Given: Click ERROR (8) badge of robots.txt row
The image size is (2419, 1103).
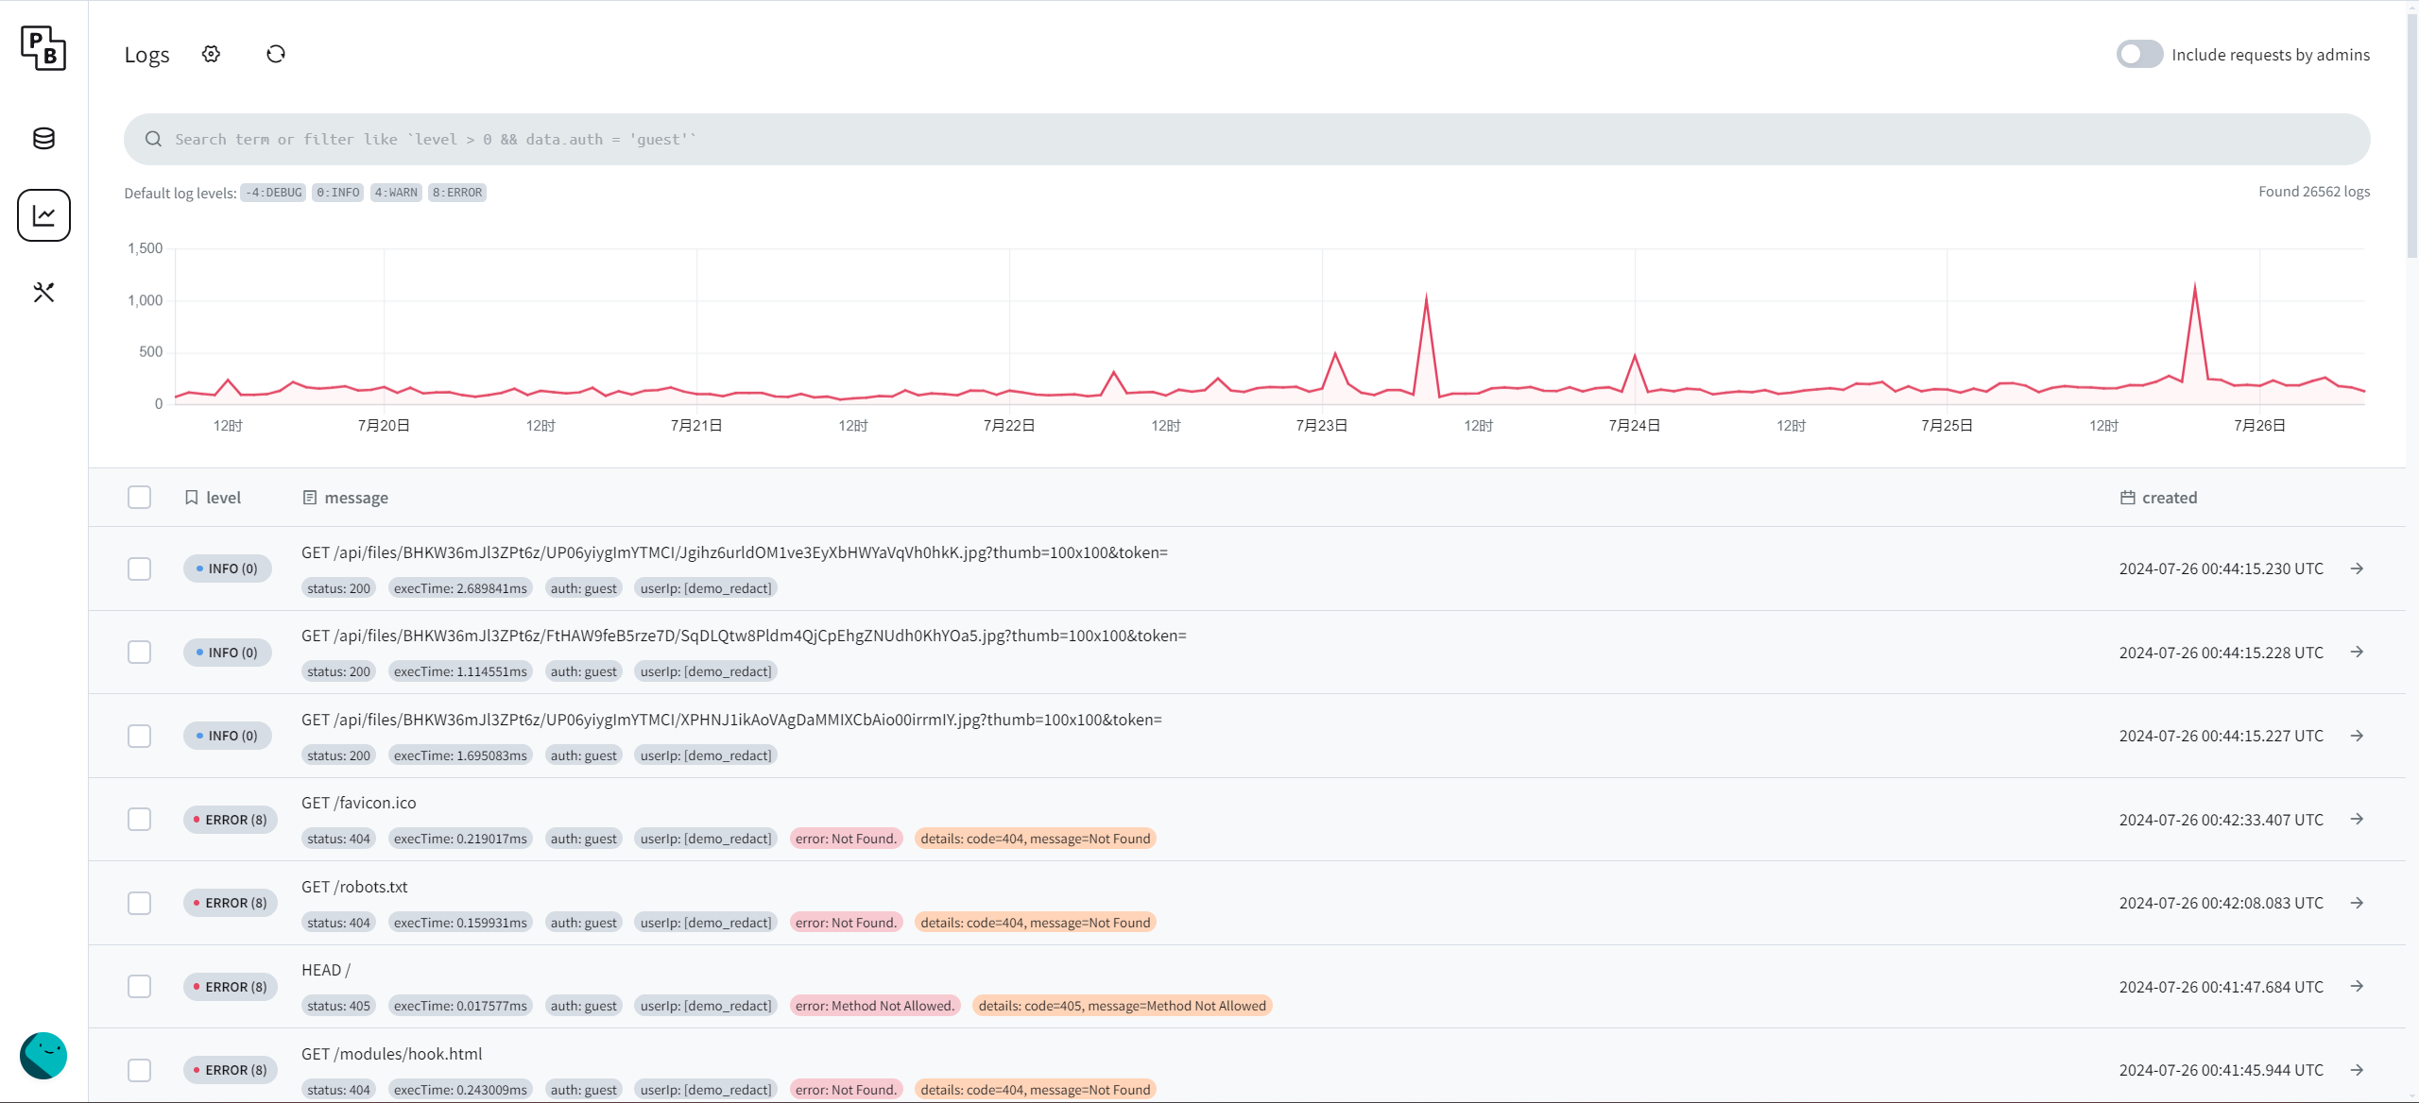Looking at the screenshot, I should (231, 903).
